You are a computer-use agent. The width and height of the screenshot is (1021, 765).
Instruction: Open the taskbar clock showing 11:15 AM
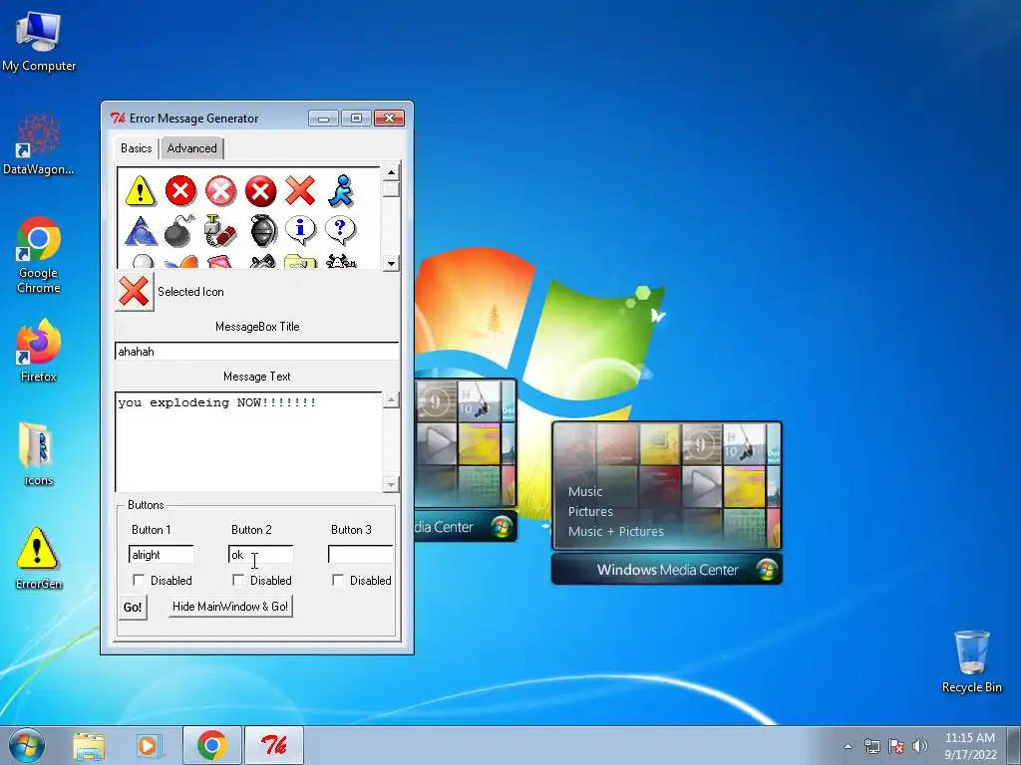pyautogui.click(x=969, y=746)
